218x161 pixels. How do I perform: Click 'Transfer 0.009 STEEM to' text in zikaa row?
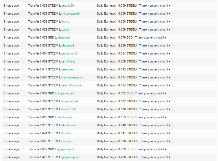45,29
